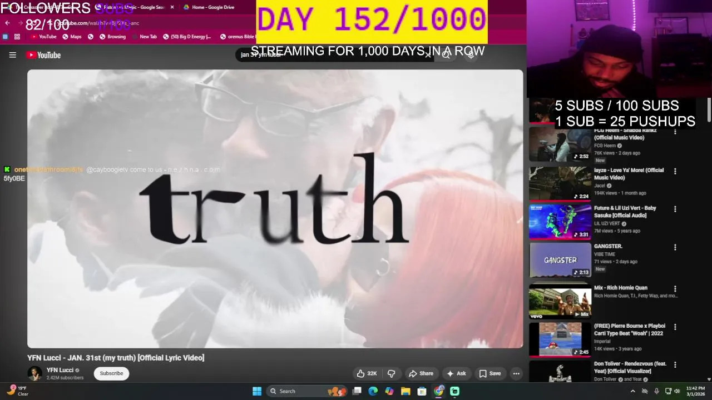The height and width of the screenshot is (400, 712).
Task: Launch Microsoft Edge from taskbar
Action: click(x=373, y=391)
